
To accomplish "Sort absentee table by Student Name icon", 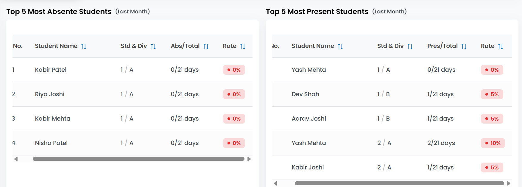I will [x=84, y=46].
